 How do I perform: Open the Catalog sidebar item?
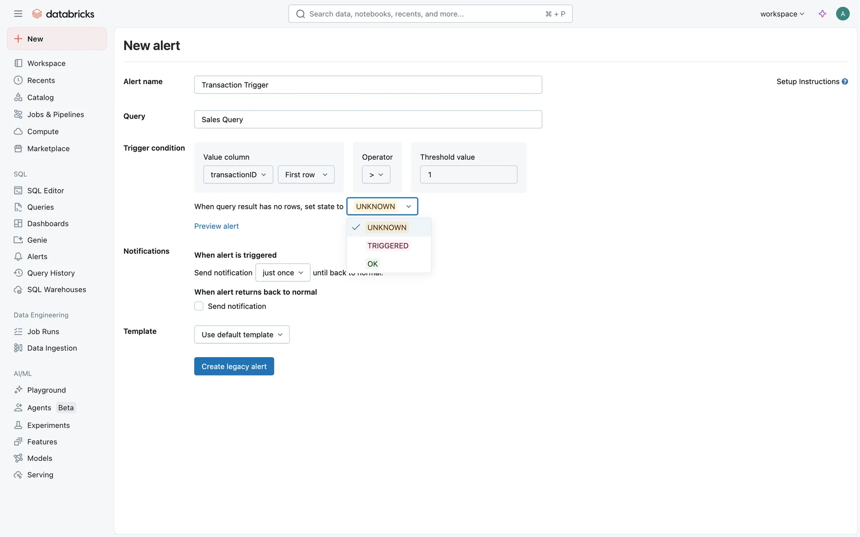coord(40,98)
